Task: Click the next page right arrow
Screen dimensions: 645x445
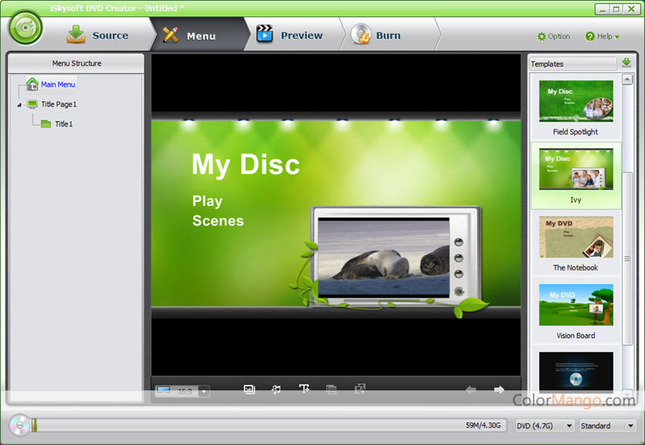Action: coord(499,389)
